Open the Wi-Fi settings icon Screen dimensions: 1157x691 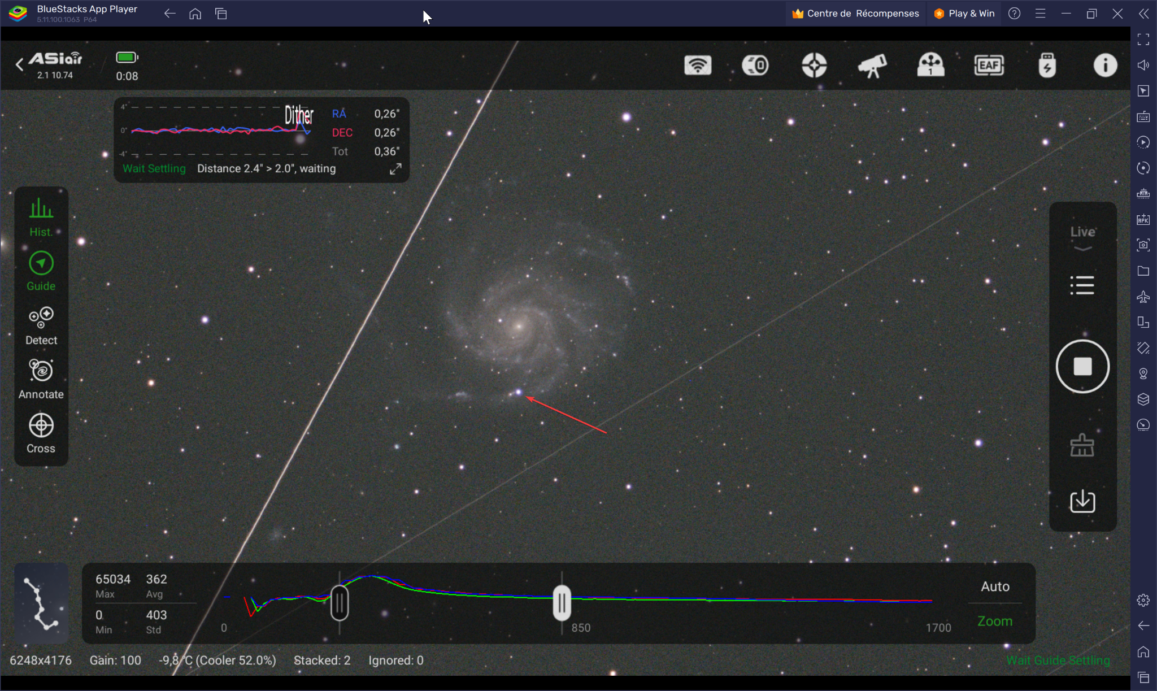[698, 66]
